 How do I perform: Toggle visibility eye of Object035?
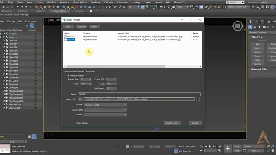pyautogui.click(x=4, y=54)
